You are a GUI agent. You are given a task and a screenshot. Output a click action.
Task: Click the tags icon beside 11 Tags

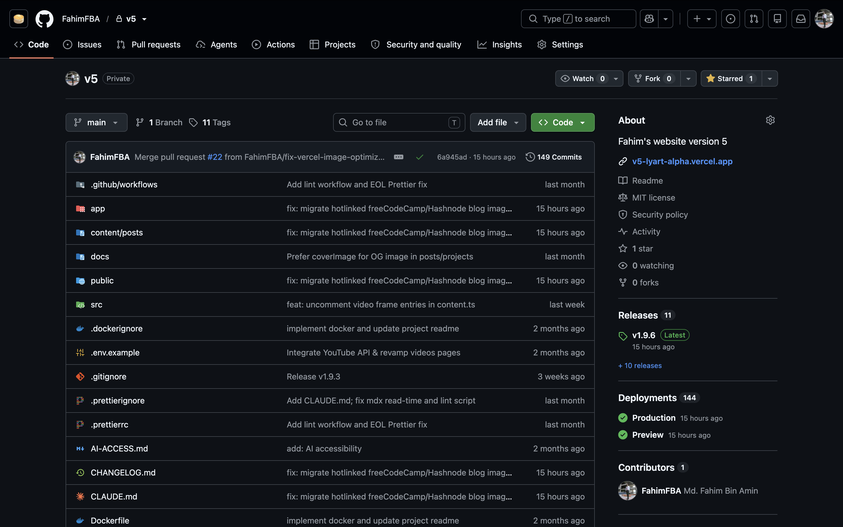pyautogui.click(x=193, y=123)
